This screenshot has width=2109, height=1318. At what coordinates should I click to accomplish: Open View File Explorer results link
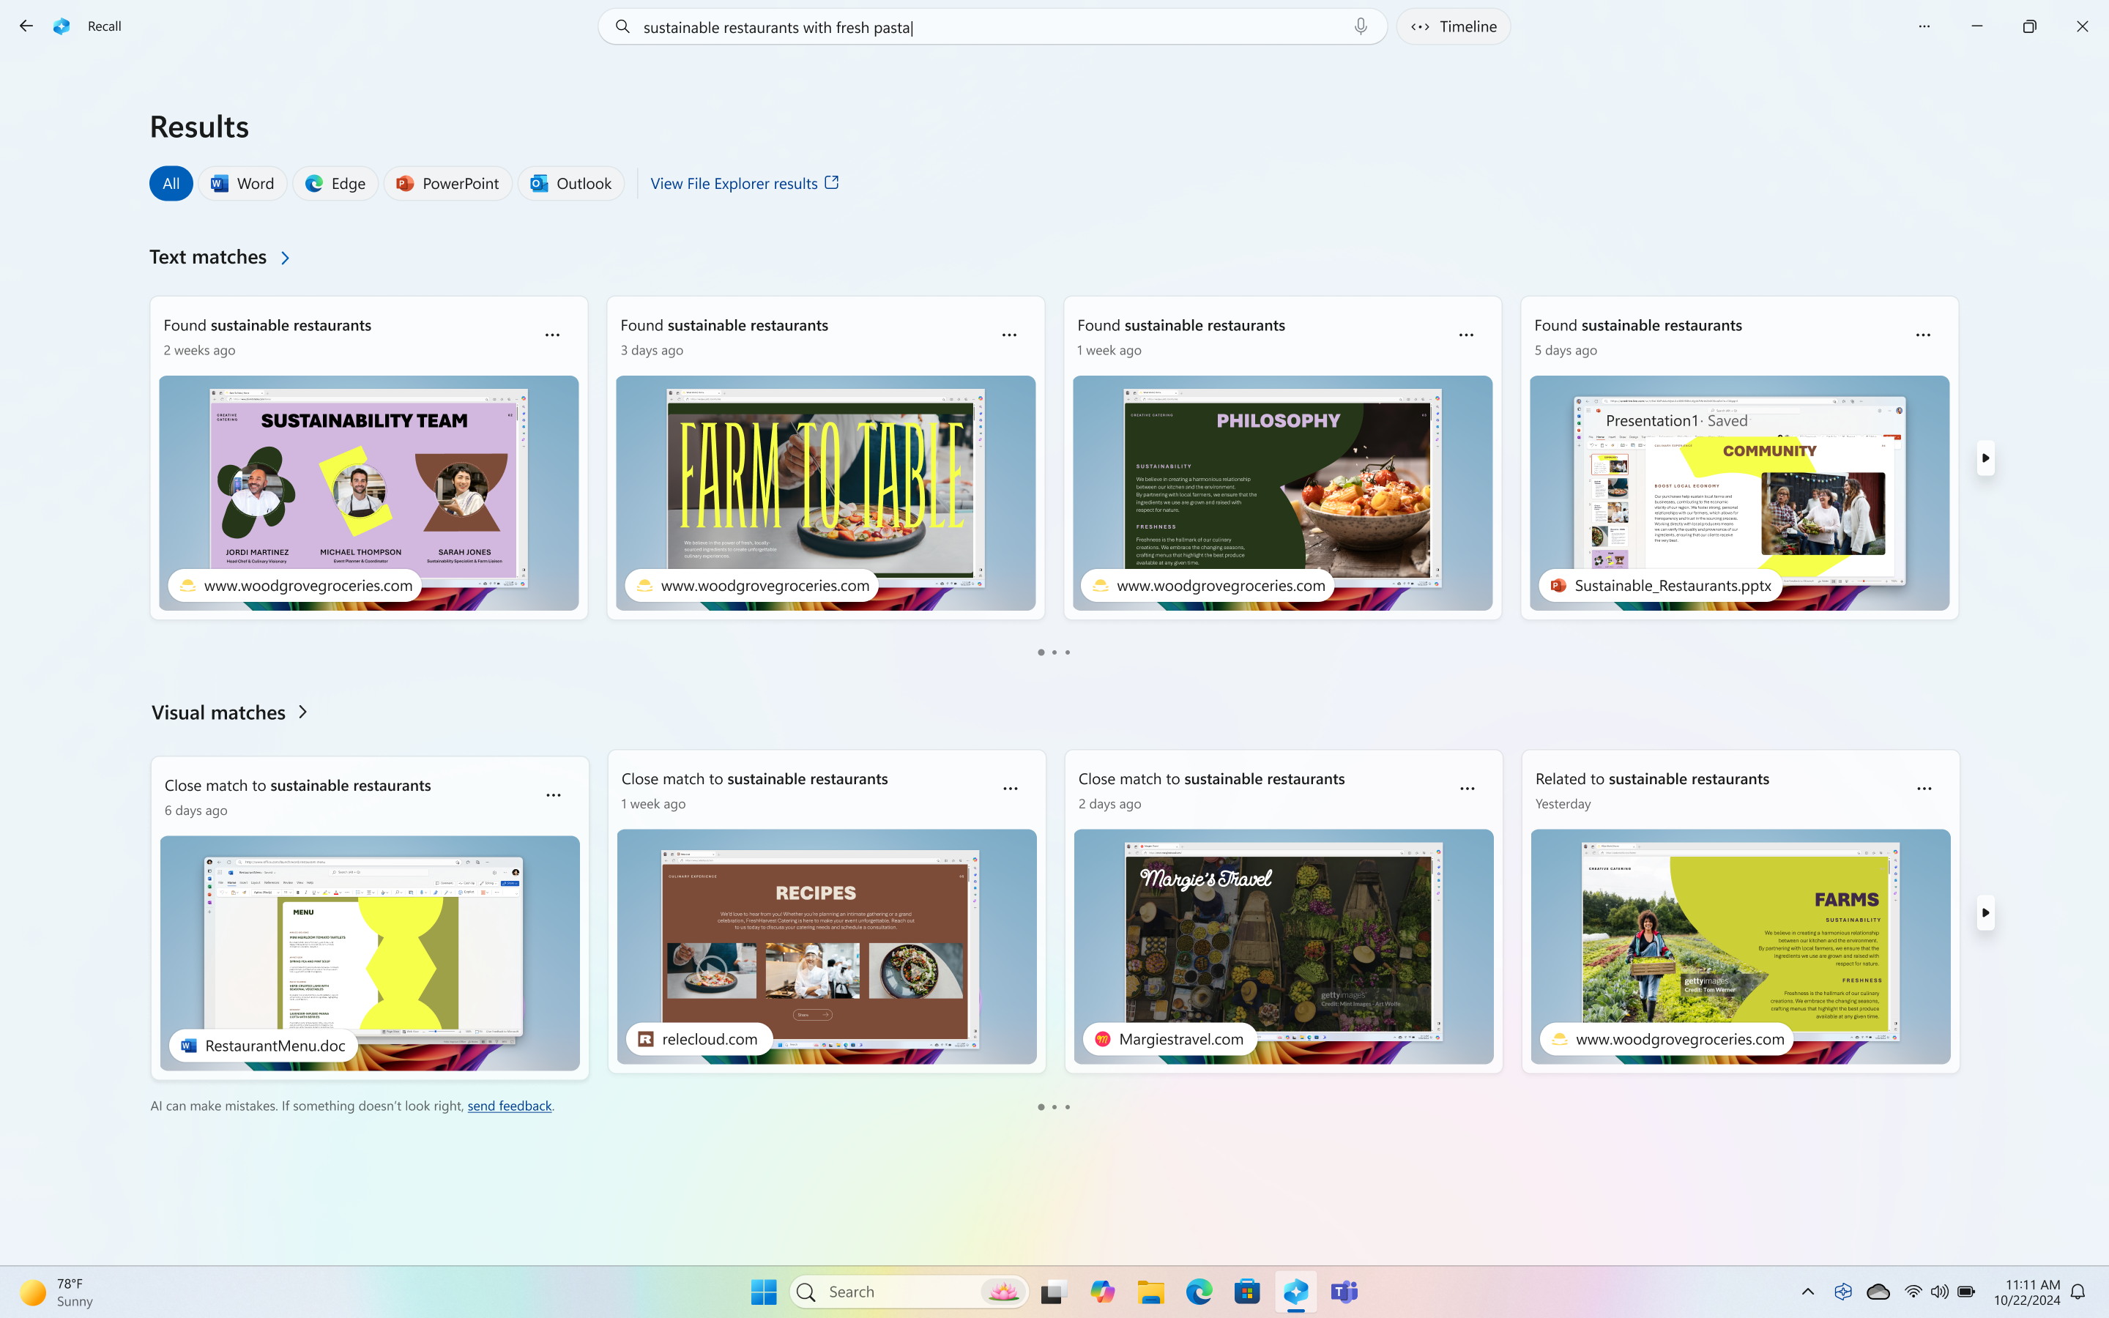point(744,182)
